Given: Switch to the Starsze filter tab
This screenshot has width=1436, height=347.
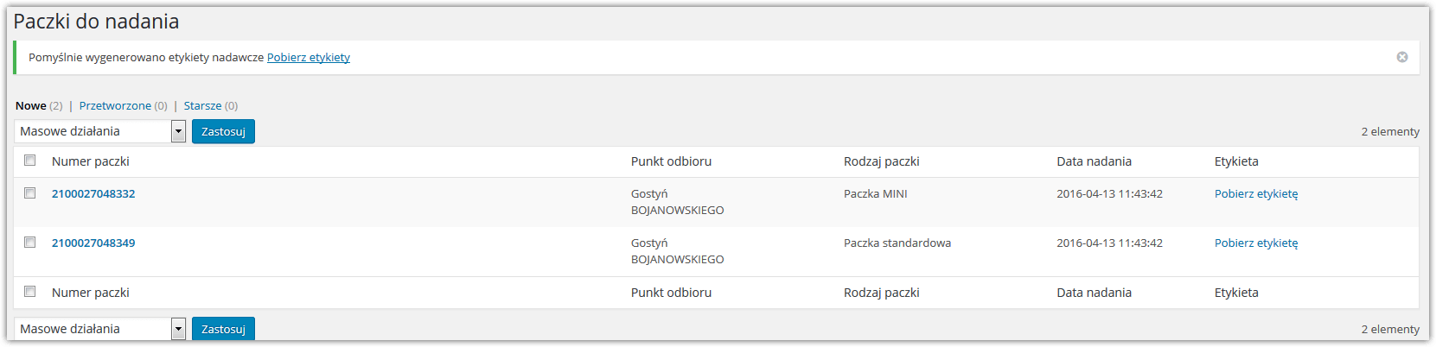Looking at the screenshot, I should (202, 105).
